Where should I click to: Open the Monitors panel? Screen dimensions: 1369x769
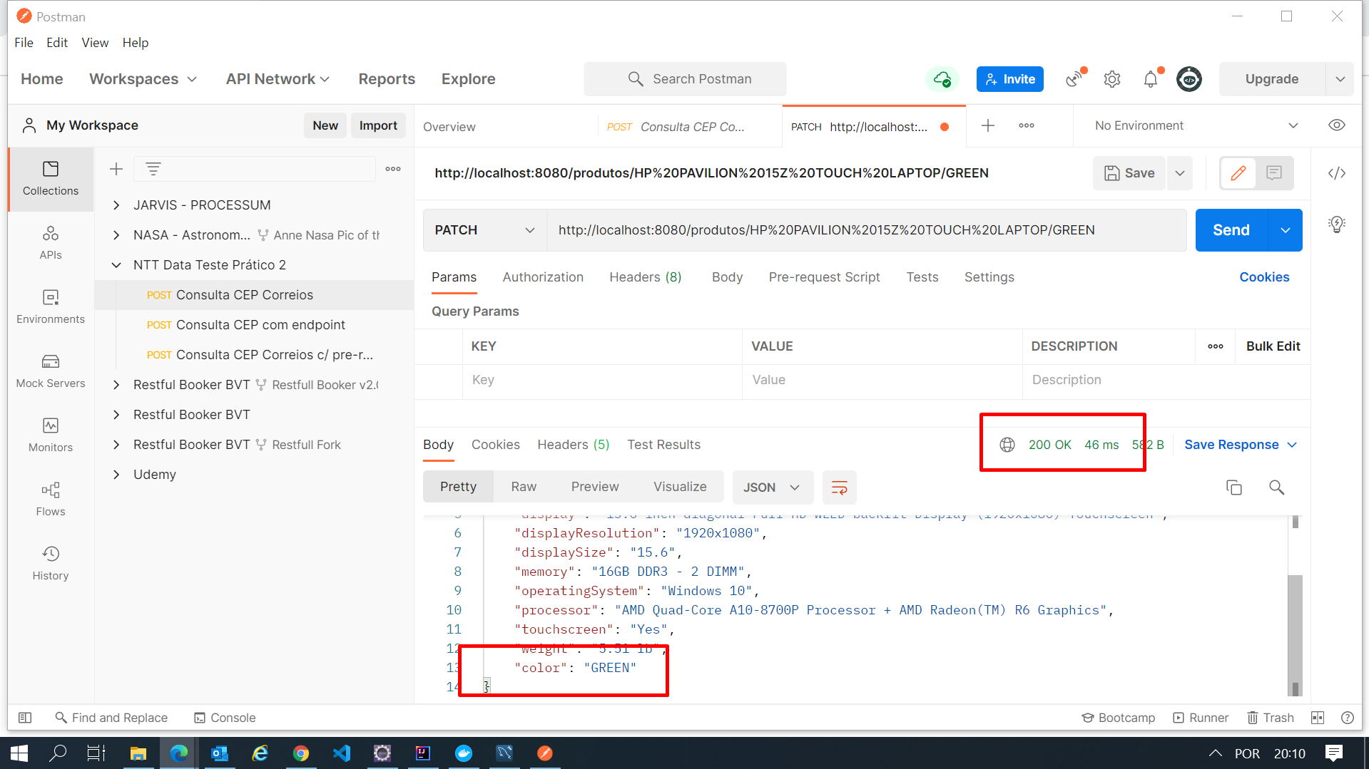(x=50, y=435)
